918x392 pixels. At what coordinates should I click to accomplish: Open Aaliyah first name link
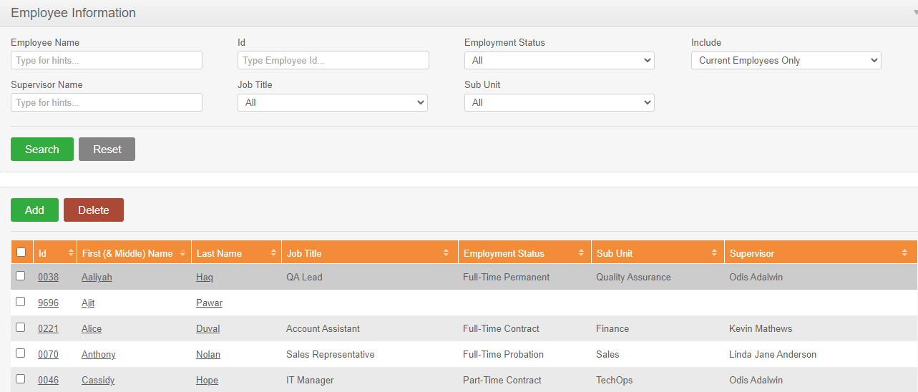pyautogui.click(x=97, y=278)
